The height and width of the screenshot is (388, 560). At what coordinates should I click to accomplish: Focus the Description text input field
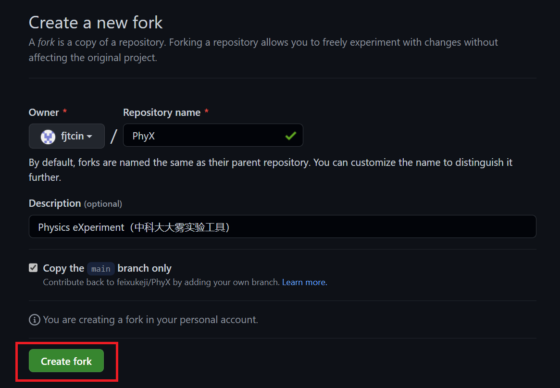283,226
